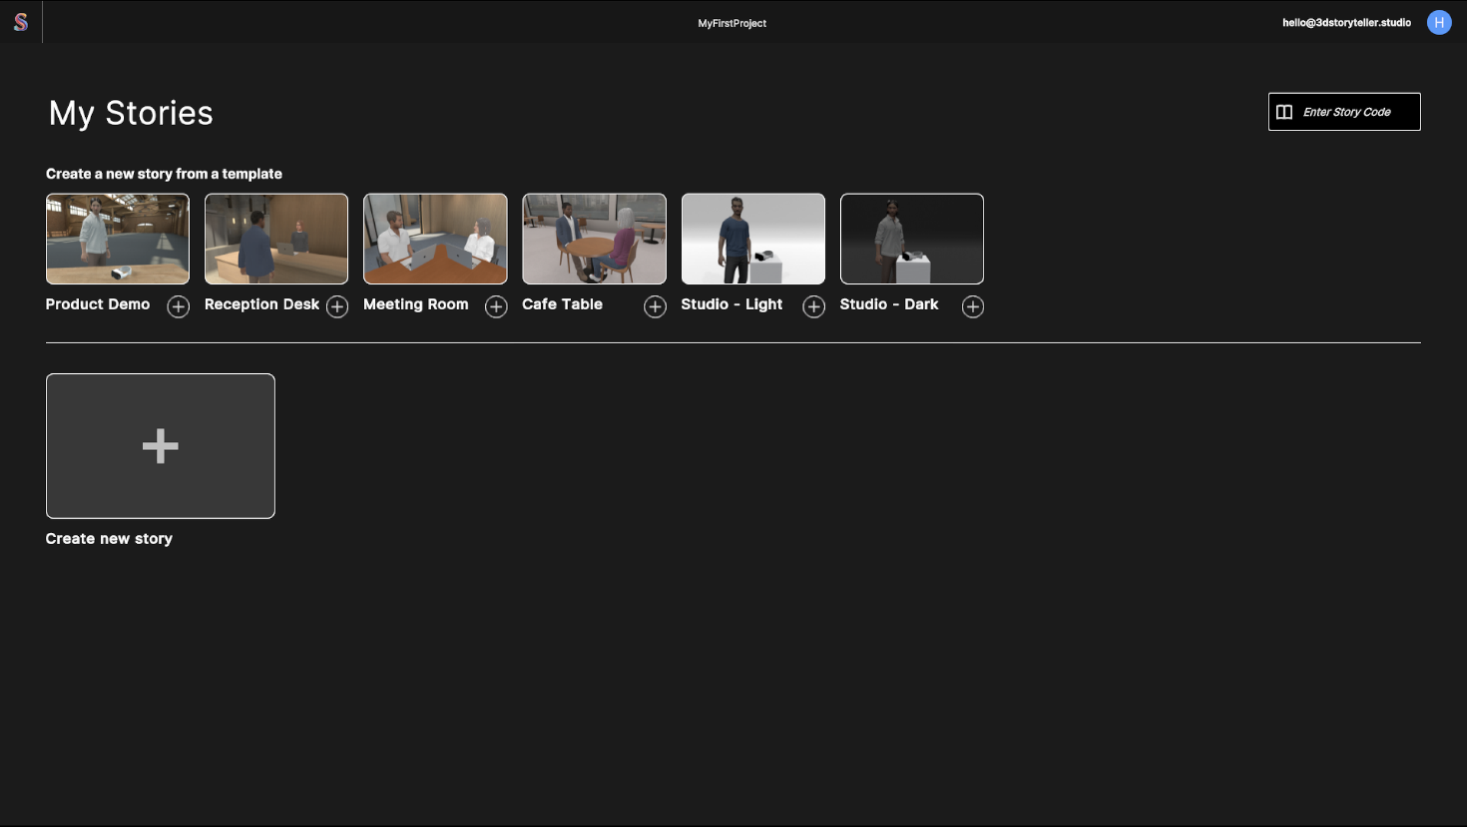1467x827 pixels.
Task: Select the Product Demo template thumbnail
Action: 117,238
